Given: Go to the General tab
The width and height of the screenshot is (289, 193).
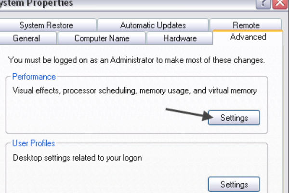Looking at the screenshot, I should pyautogui.click(x=26, y=38).
